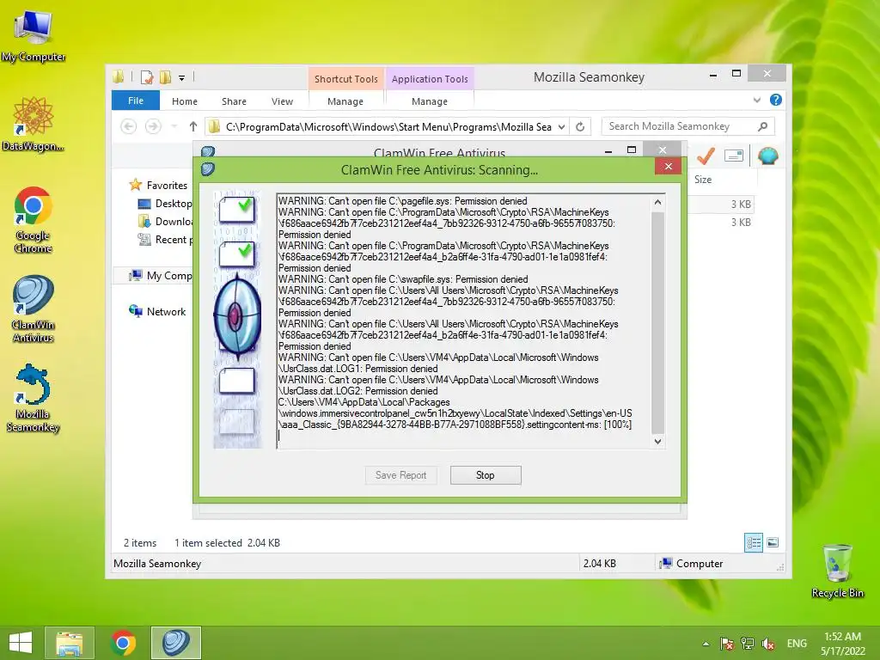This screenshot has height=660, width=880.
Task: Click the search magnifier icon
Action: pos(763,127)
